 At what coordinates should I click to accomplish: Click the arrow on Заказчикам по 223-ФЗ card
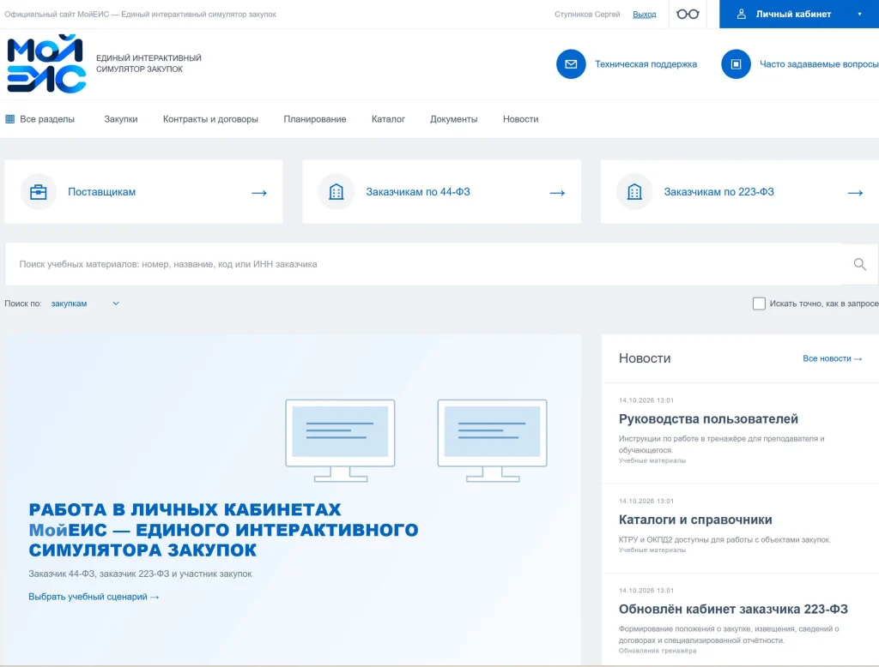[x=856, y=193]
